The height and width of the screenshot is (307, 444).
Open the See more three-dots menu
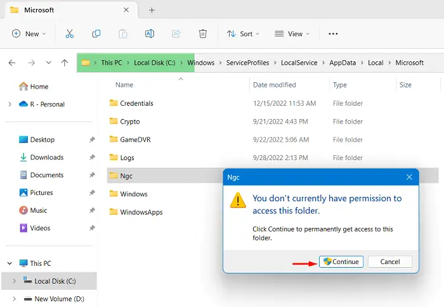333,34
